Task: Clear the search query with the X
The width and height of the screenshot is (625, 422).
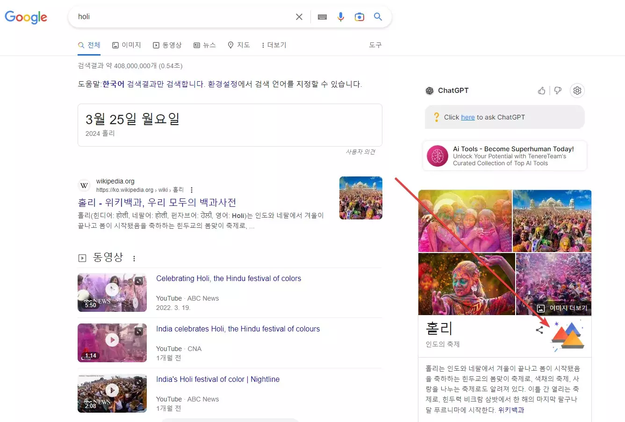Action: coord(299,16)
